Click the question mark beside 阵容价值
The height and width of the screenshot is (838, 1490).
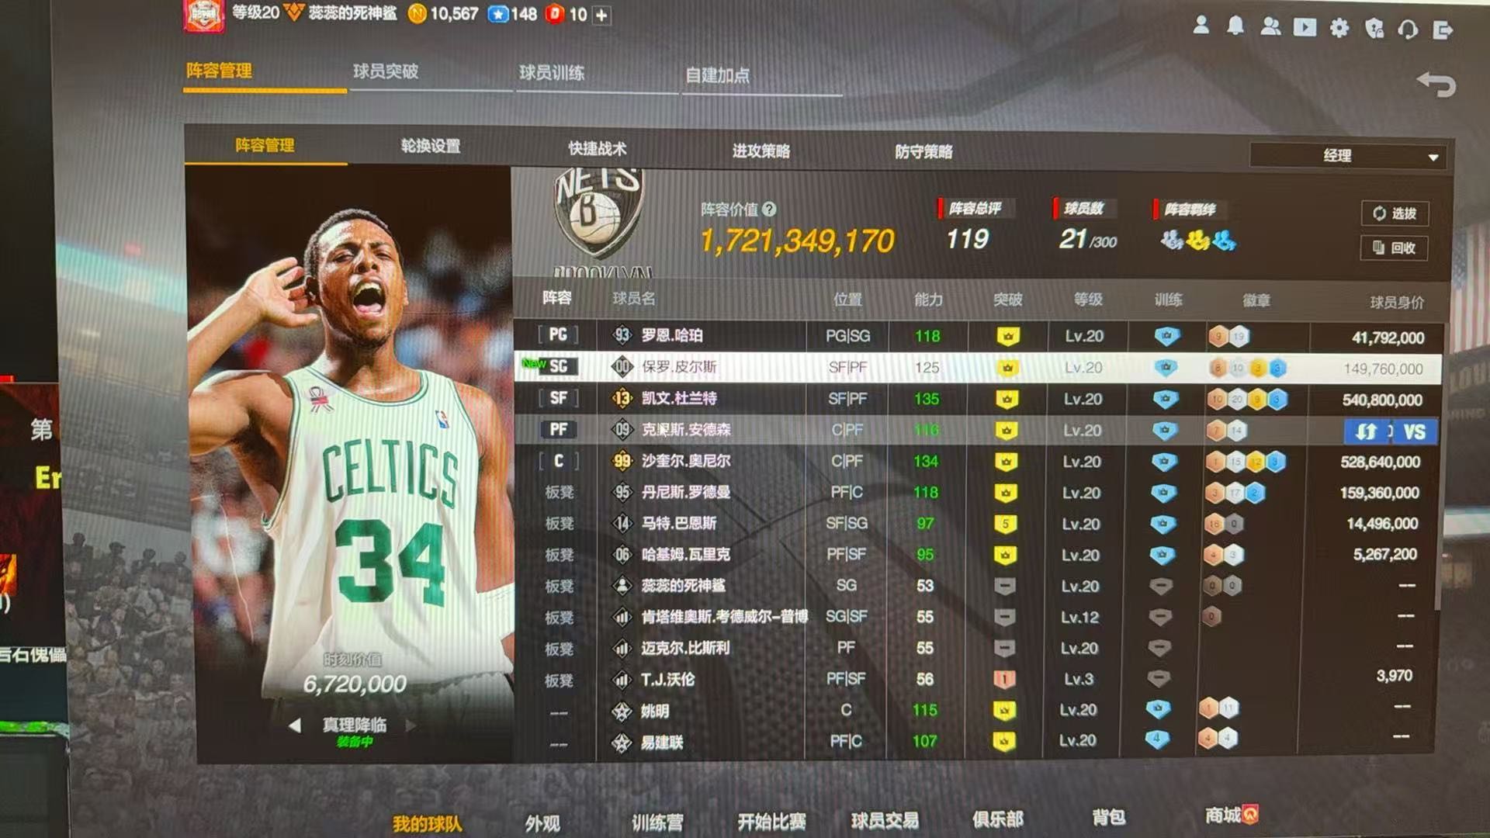769,209
